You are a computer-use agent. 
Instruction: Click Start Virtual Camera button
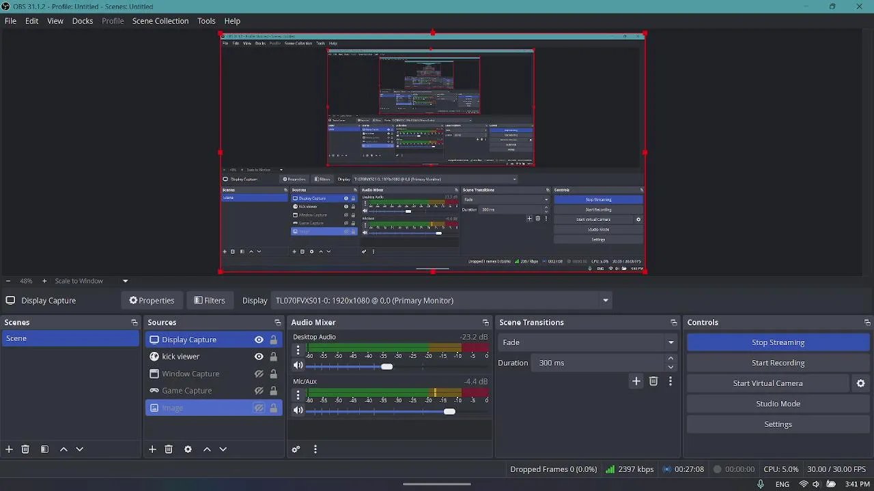767,383
